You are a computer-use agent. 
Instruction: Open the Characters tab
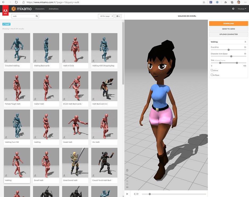[40, 9]
